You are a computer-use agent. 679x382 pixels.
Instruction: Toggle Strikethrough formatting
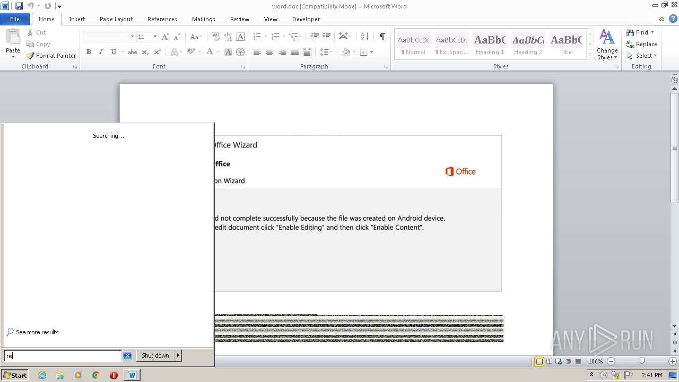point(133,52)
